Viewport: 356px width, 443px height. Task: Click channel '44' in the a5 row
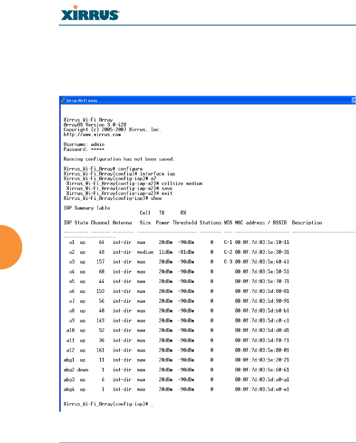(102, 281)
